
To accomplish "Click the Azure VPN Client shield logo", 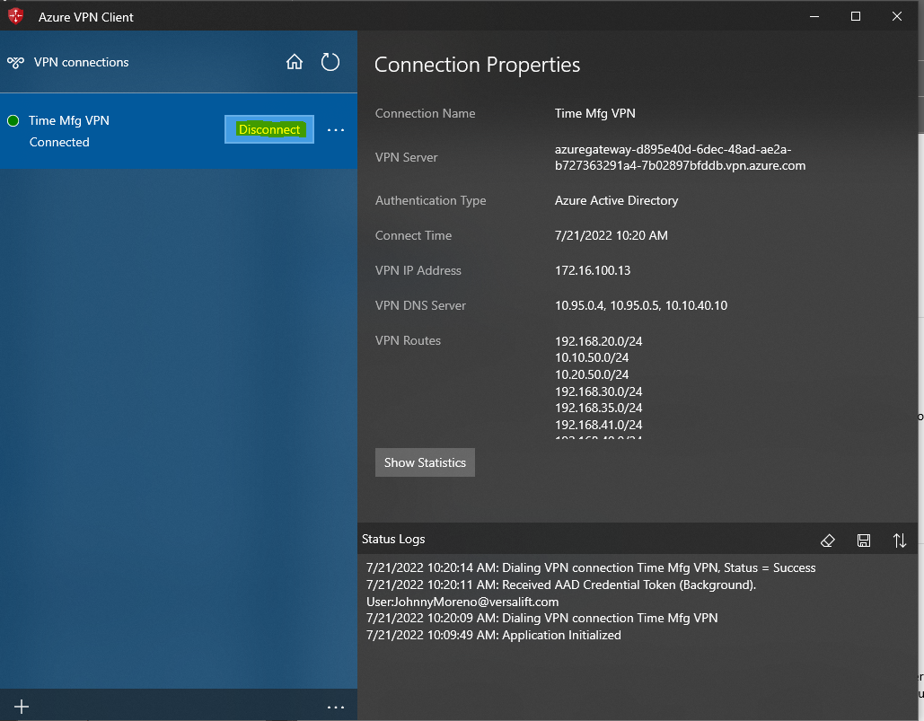I will pos(16,16).
